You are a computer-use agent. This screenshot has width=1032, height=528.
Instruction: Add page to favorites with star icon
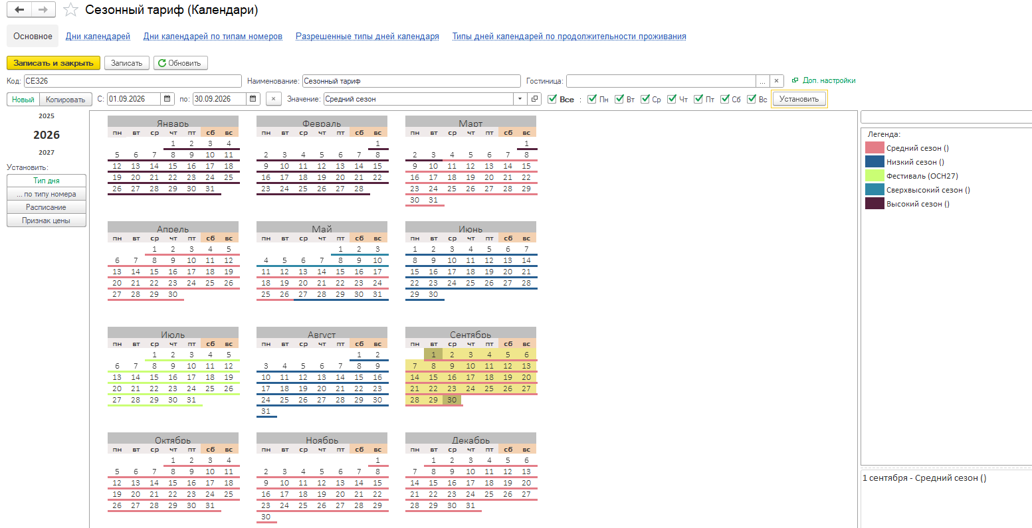pos(70,10)
